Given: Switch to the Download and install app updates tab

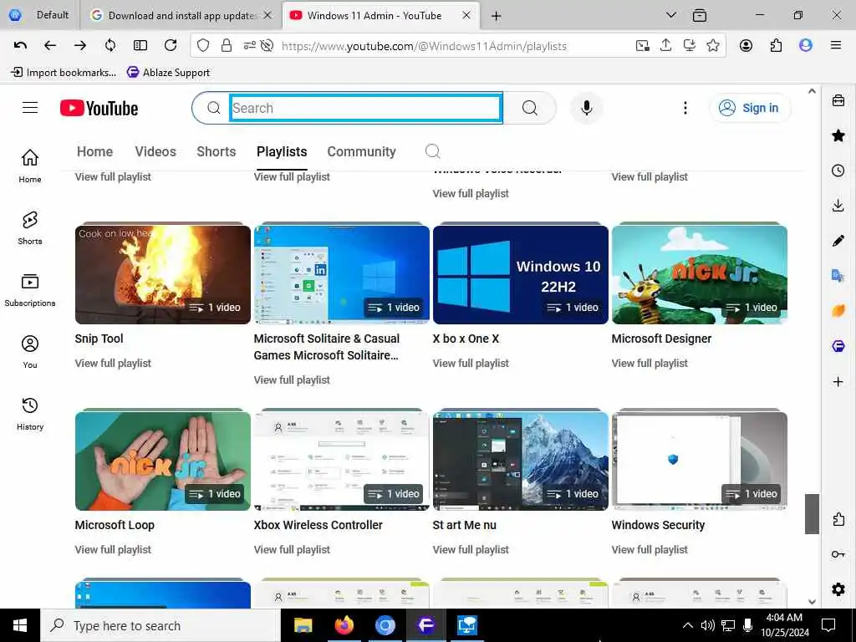Looking at the screenshot, I should 181,15.
